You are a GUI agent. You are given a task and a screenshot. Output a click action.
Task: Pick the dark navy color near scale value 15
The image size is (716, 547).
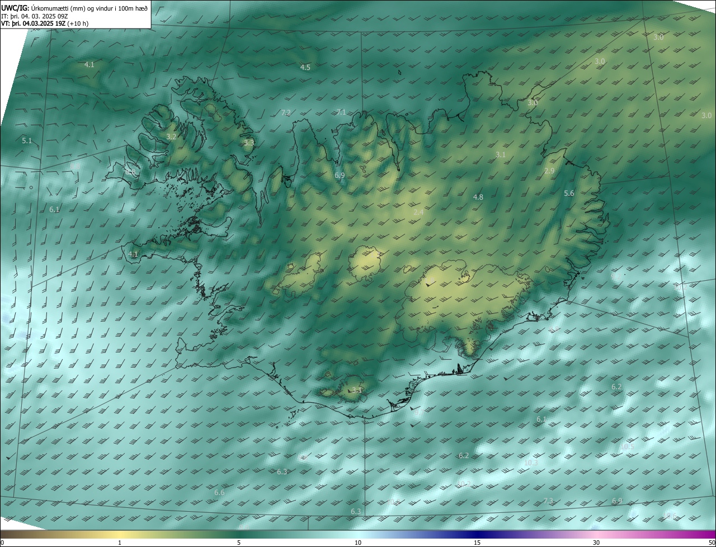pos(477,534)
